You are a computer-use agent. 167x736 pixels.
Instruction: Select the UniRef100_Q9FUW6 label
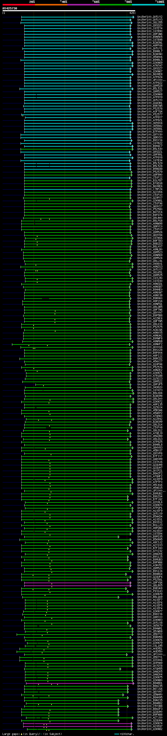point(150,34)
